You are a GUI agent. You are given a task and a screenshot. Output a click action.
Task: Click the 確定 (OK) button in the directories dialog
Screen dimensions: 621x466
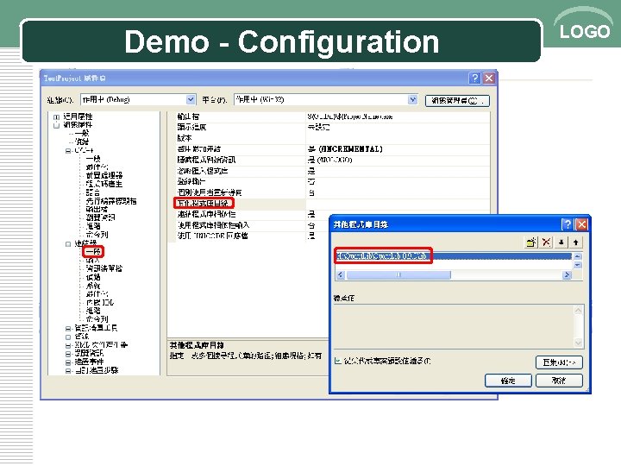508,381
